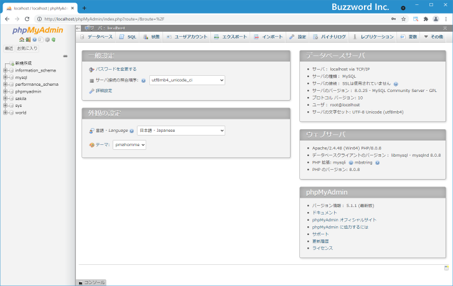Open the ライセンス link

(322, 248)
